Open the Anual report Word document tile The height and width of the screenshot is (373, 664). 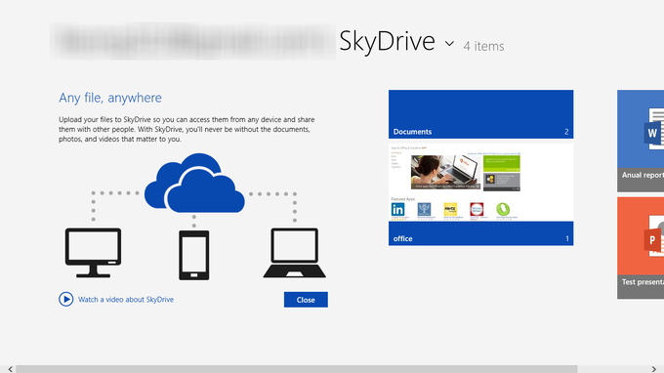click(641, 141)
